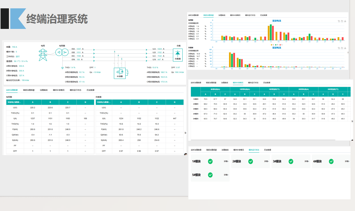
Task: Click the green check icon for 2#模块
Action: (x=251, y=161)
